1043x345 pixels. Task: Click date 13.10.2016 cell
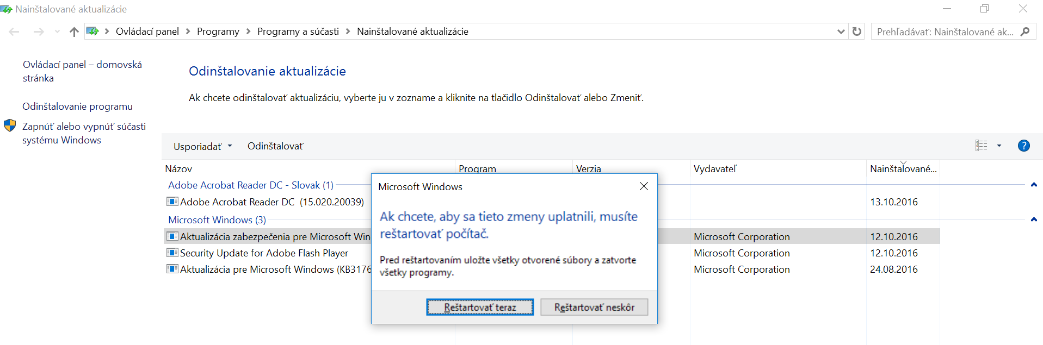(894, 202)
